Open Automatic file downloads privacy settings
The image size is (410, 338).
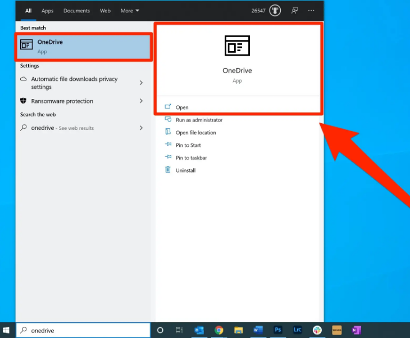[83, 83]
